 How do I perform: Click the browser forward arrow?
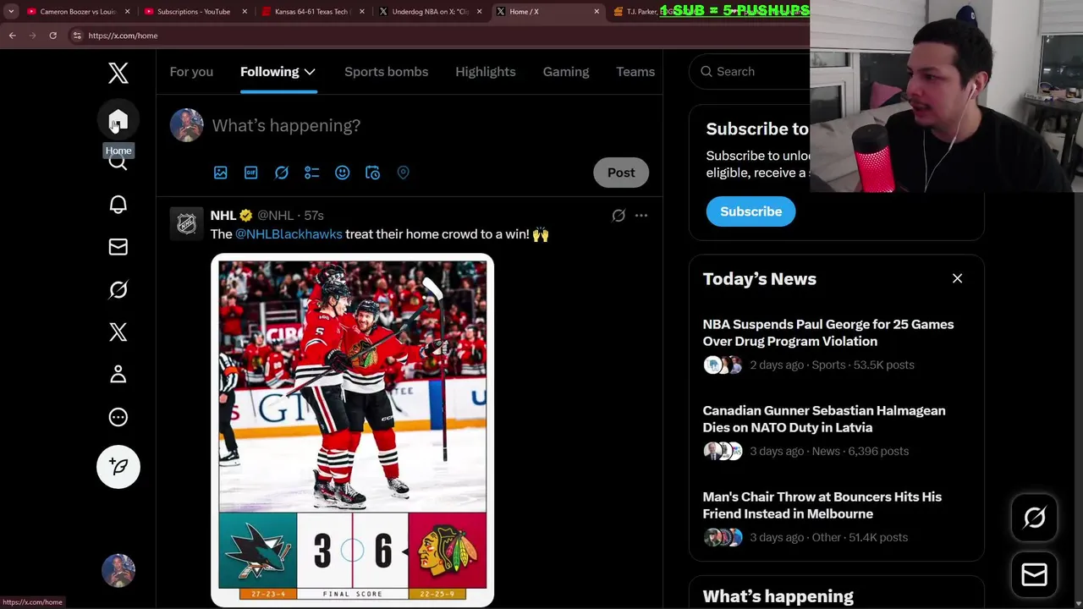[32, 36]
